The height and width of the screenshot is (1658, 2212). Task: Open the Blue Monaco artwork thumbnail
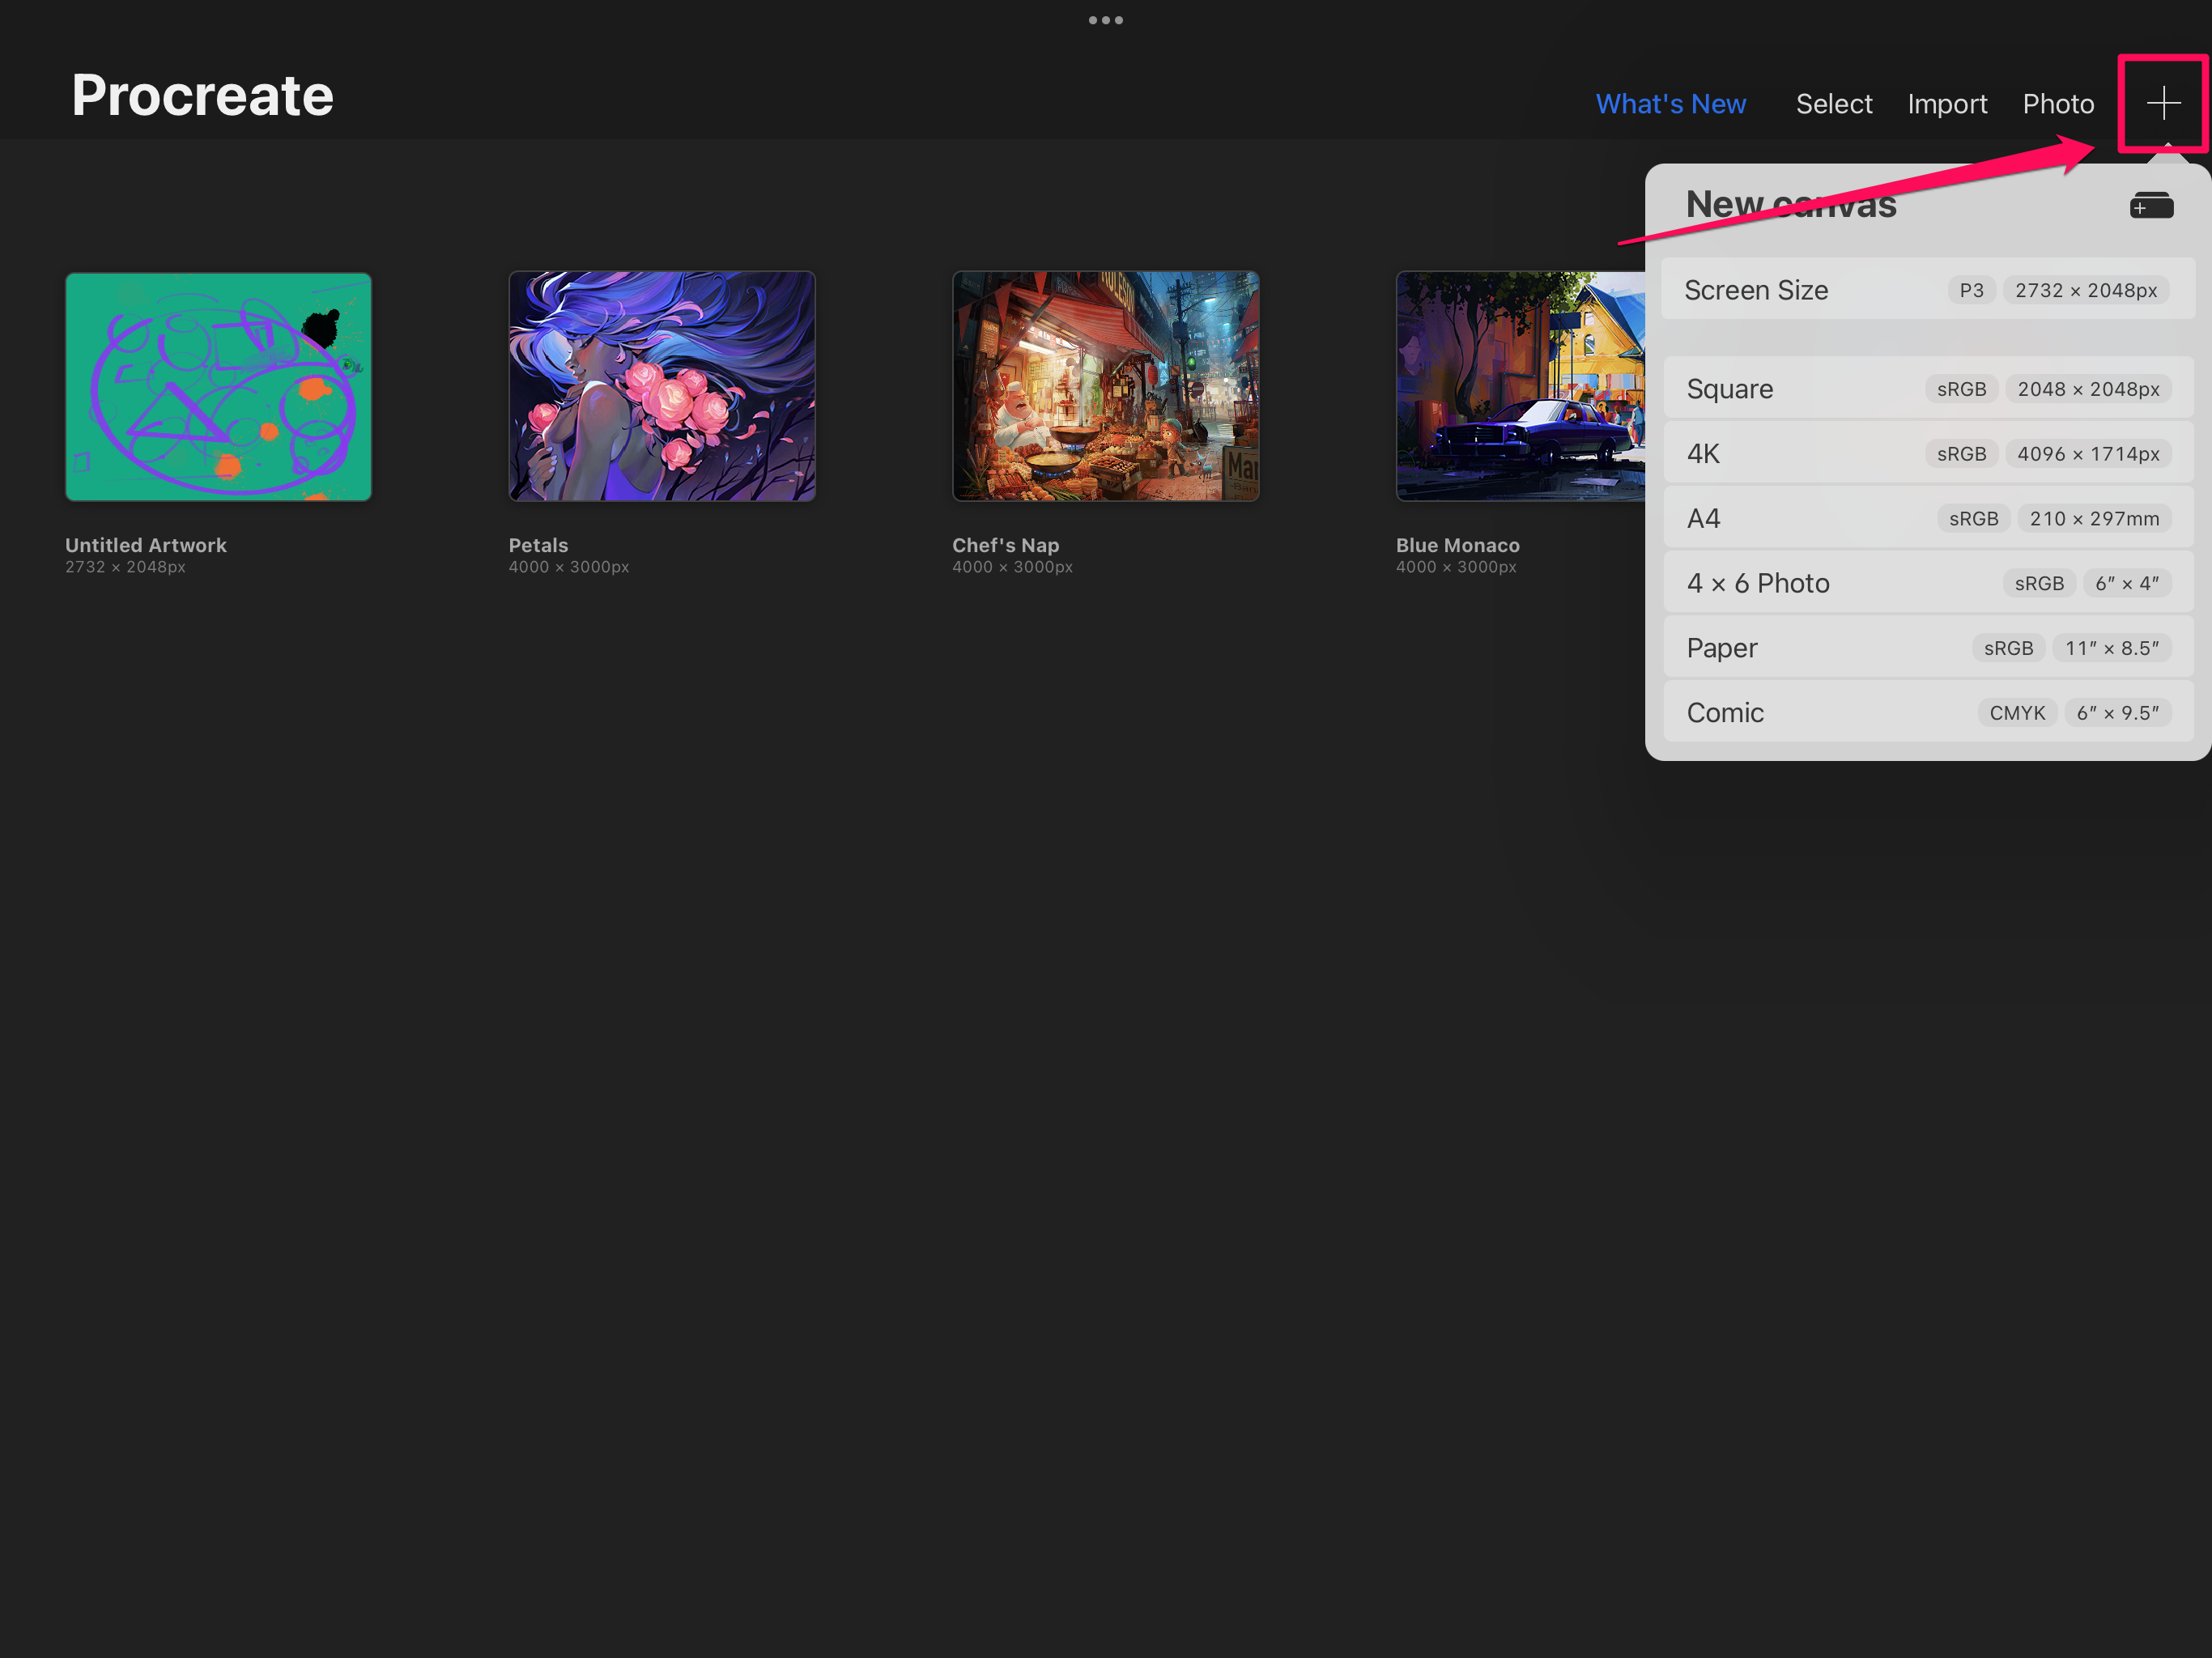[x=1520, y=386]
